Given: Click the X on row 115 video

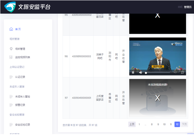Looking at the screenshot, I should (x=158, y=15).
